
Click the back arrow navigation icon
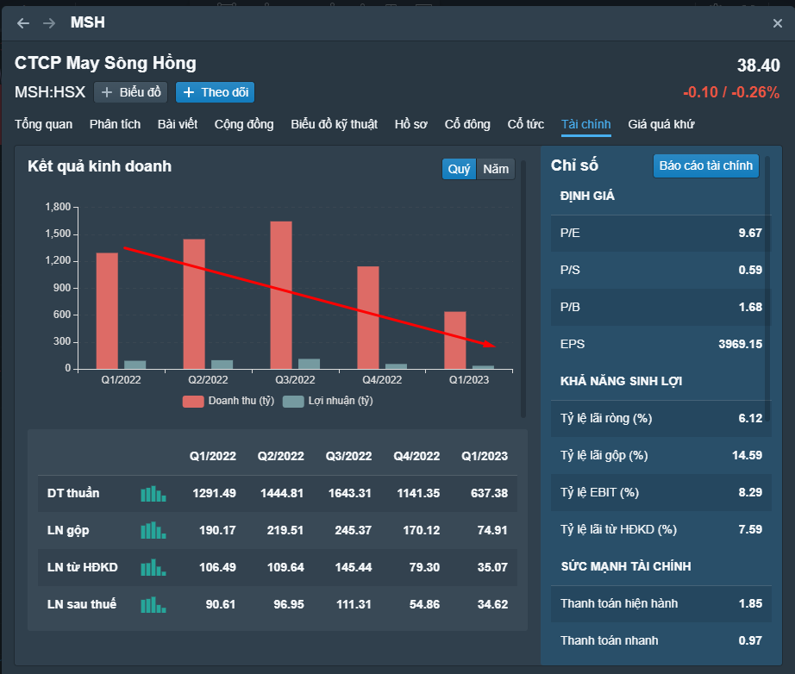[23, 23]
